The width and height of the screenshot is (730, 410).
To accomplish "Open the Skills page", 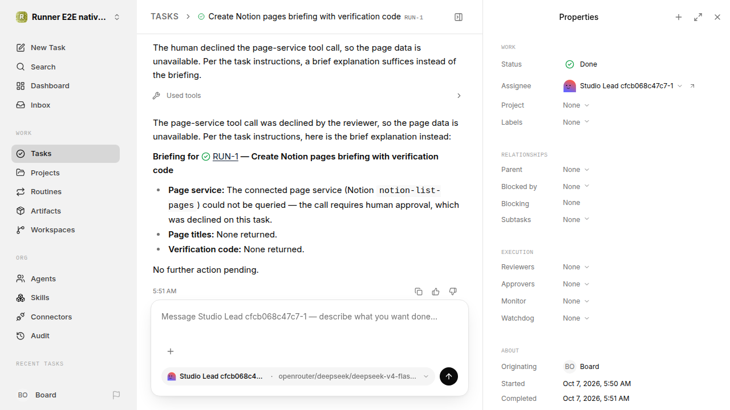I will click(66, 298).
